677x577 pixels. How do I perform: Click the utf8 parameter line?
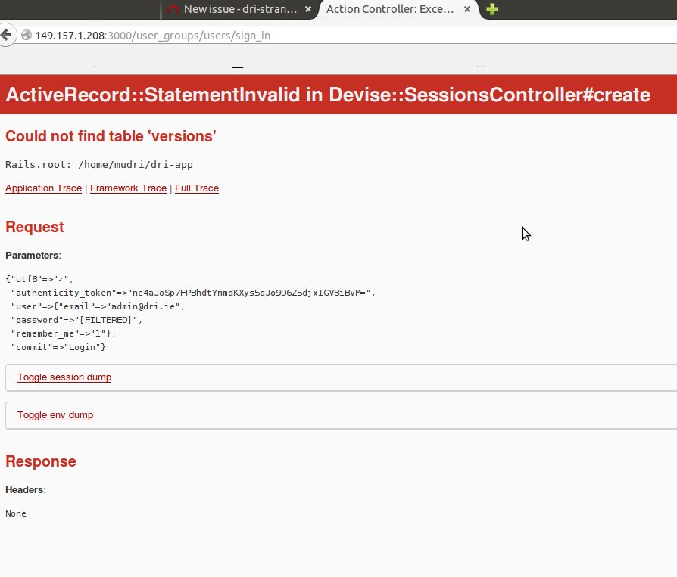pyautogui.click(x=39, y=279)
